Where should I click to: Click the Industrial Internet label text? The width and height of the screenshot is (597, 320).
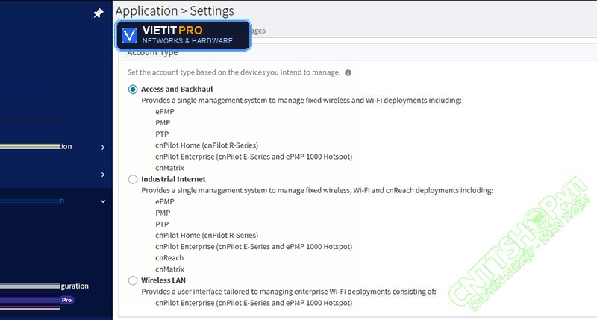tap(173, 179)
